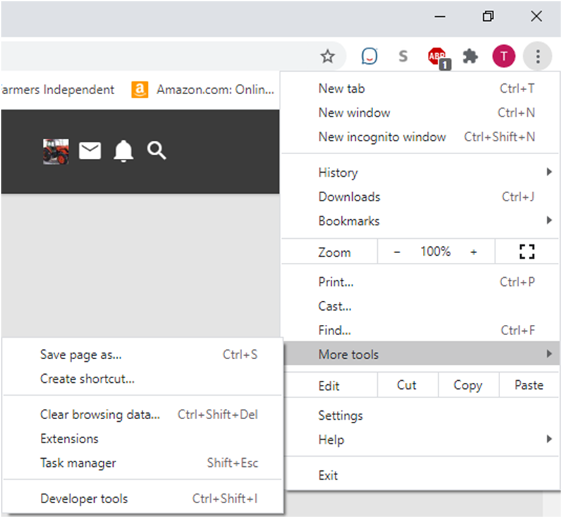Image resolution: width=562 pixels, height=518 pixels.
Task: Click the Copy button in Edit row
Action: click(467, 385)
